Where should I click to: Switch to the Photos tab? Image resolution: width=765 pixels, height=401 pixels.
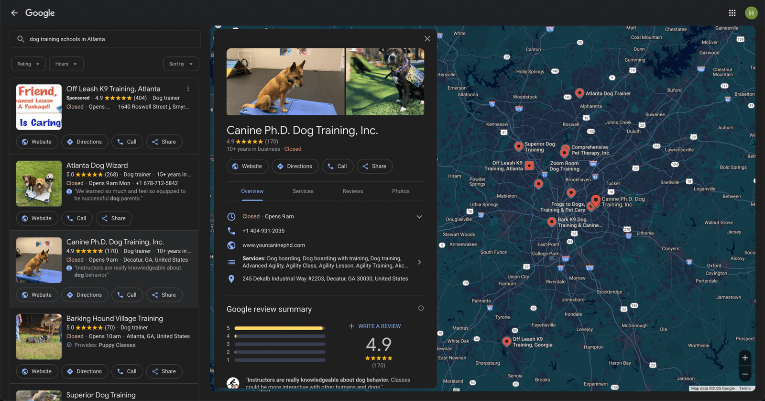click(401, 191)
